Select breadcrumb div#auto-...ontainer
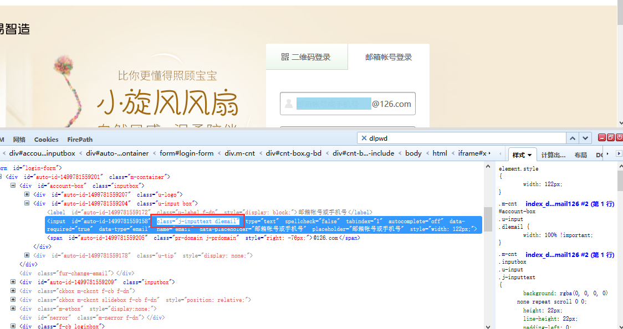Screen dimensions: 623x329 pos(117,153)
